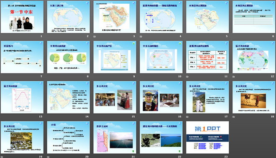This screenshot has height=158, width=276.
Task: Select slide 11 with the red-text table
Action: pyautogui.click(x=207, y=57)
